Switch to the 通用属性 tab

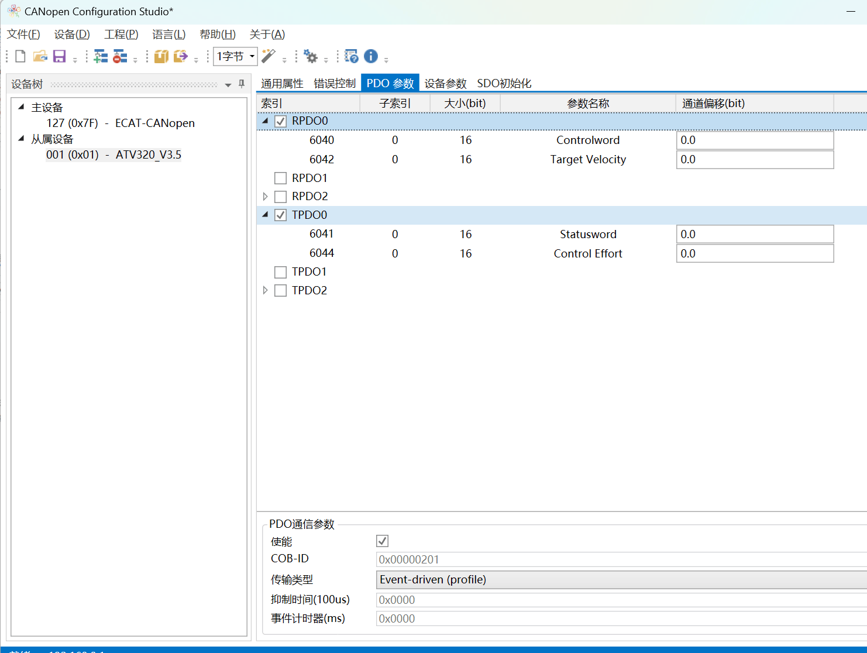[x=282, y=84]
